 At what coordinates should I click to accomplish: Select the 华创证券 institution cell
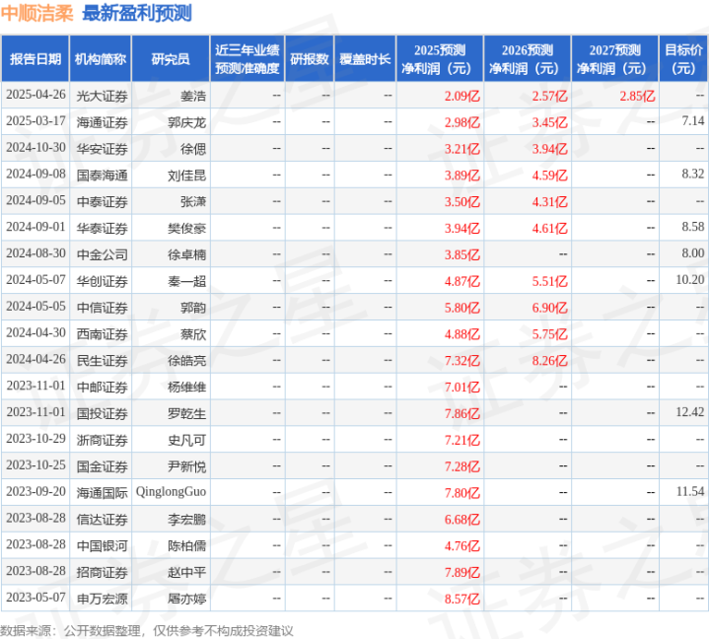point(102,281)
